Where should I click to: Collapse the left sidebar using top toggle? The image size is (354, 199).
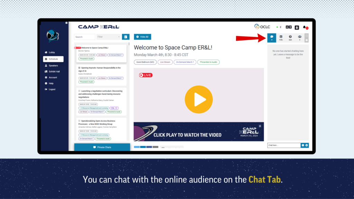[66, 23]
